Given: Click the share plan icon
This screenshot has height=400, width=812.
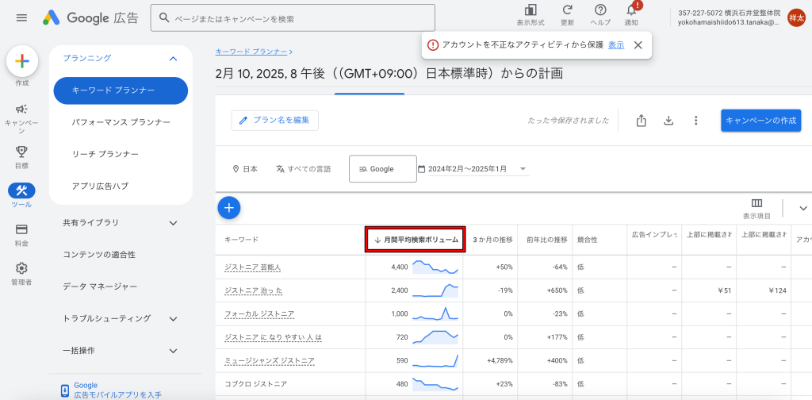Looking at the screenshot, I should [642, 121].
